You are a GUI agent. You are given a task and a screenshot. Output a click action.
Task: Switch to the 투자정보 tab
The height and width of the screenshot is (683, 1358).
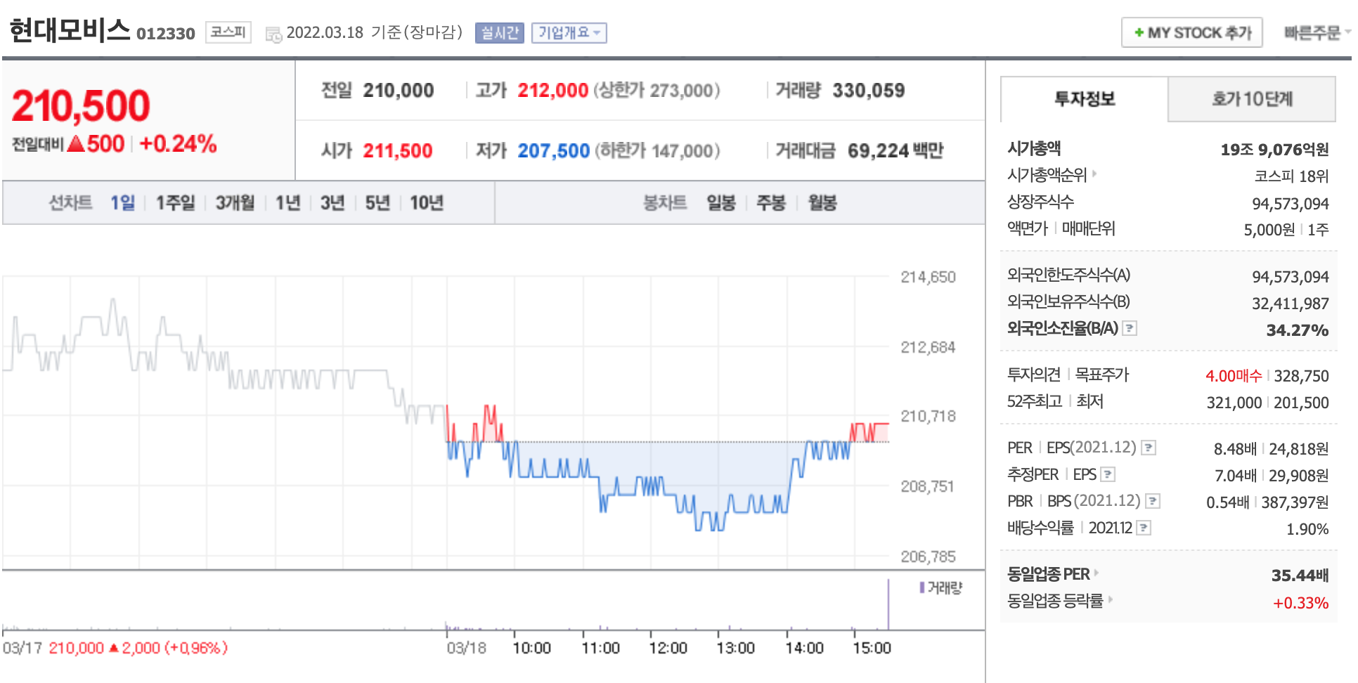1085,99
